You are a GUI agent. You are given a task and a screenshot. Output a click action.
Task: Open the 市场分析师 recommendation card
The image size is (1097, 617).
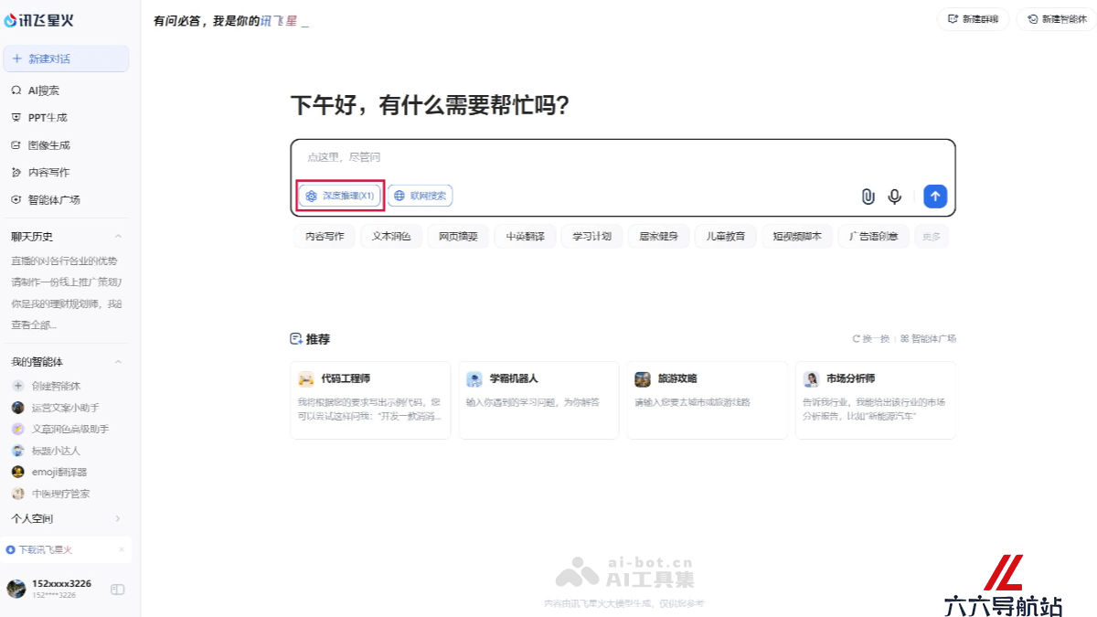875,400
